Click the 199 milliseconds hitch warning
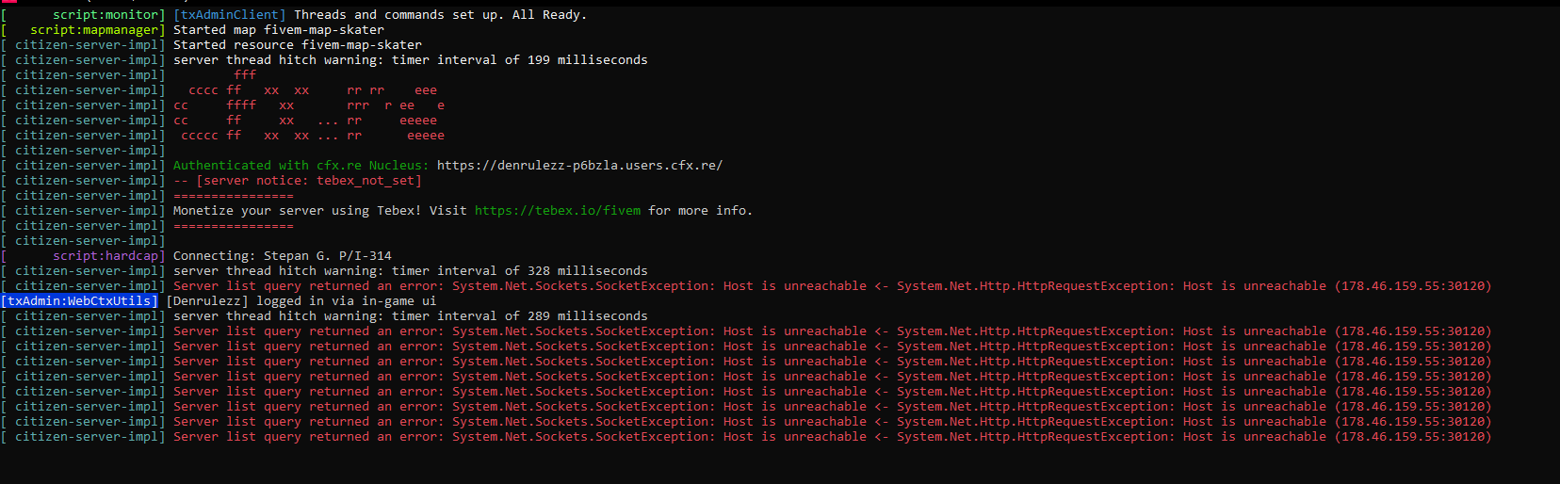 click(x=410, y=60)
